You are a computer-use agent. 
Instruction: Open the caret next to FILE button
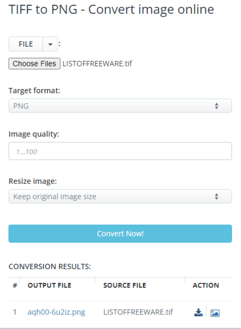click(50, 44)
